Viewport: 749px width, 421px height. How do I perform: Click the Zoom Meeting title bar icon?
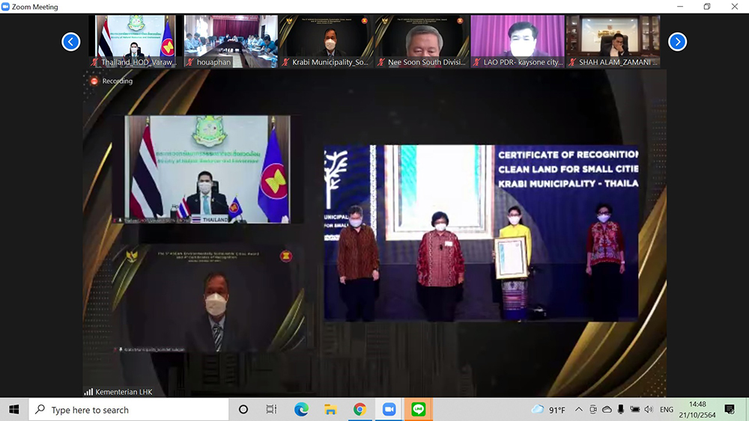click(x=6, y=7)
